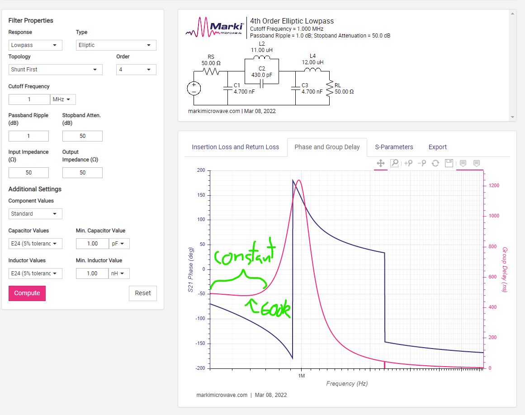Click the schematic panel scrollbar down arrow
Screen dimensions: 525x415
tap(512, 117)
